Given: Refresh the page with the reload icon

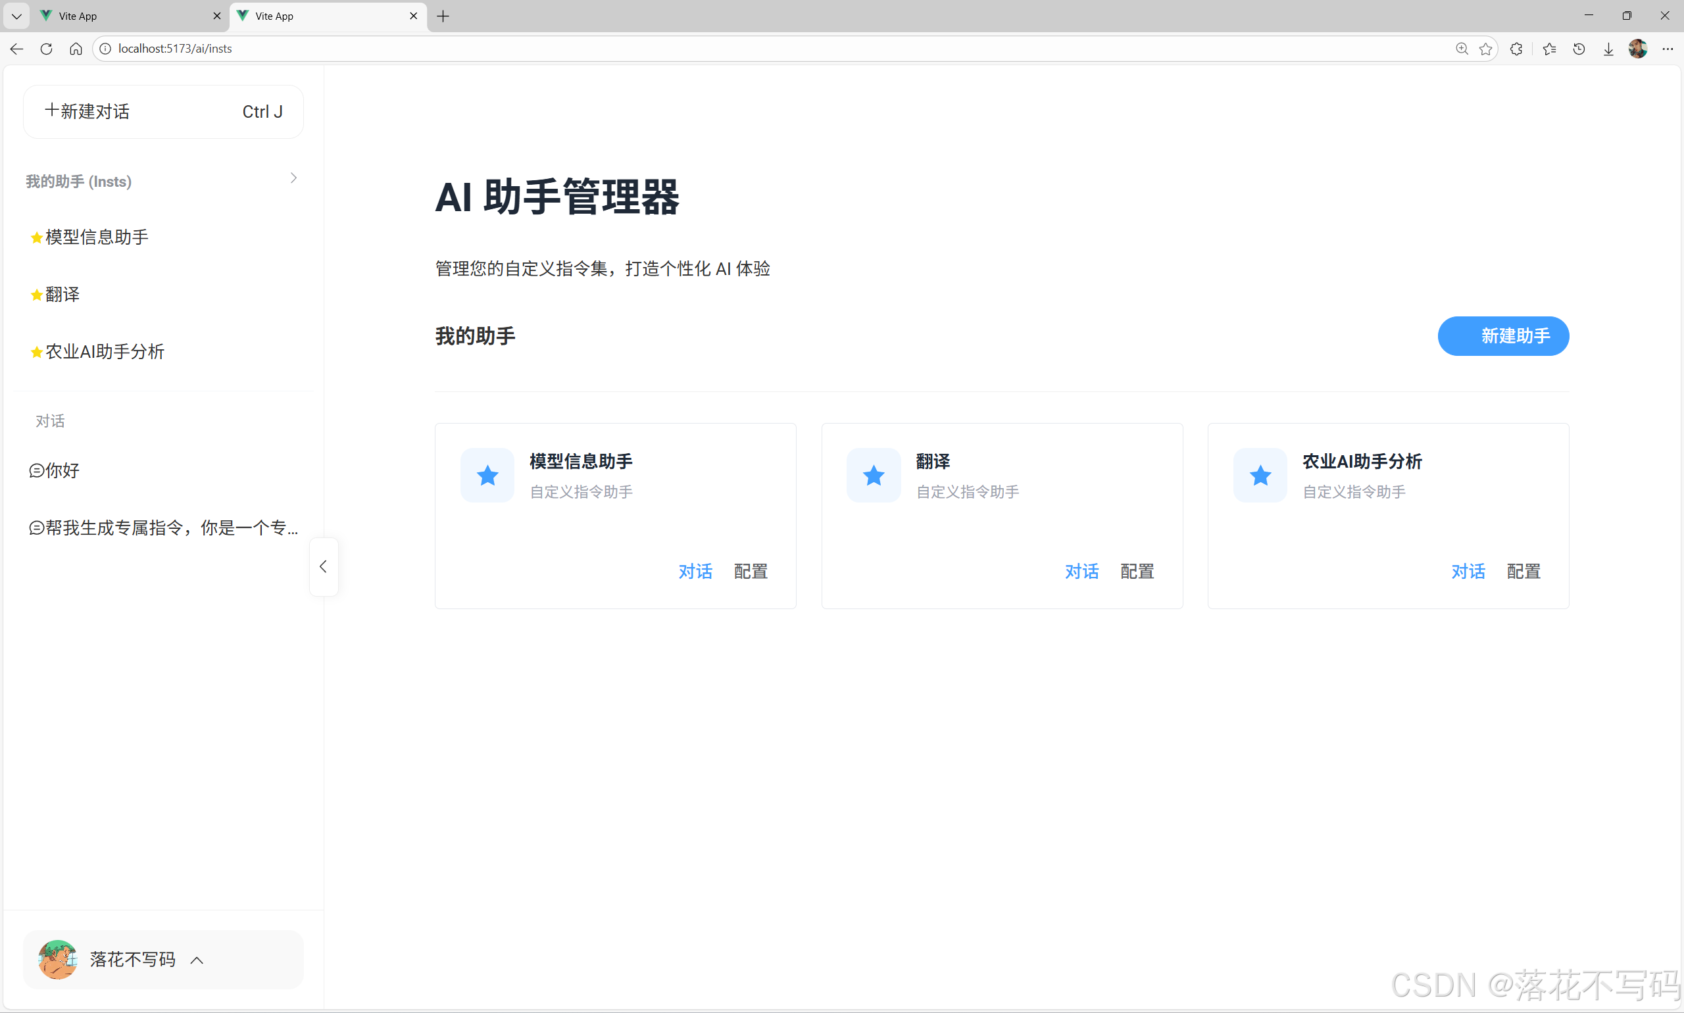Looking at the screenshot, I should 46,49.
